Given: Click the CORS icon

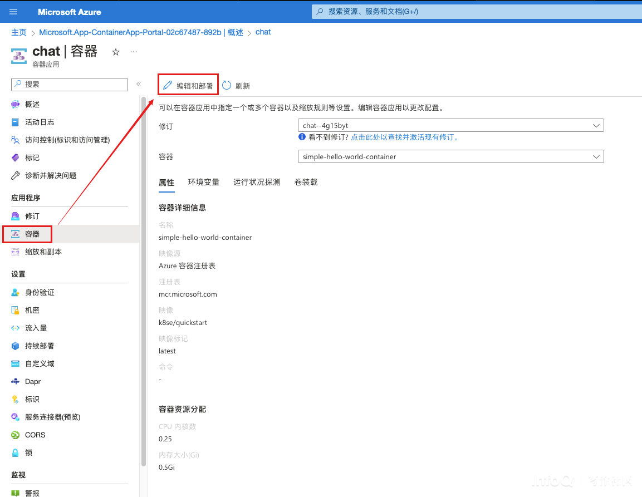Looking at the screenshot, I should coord(15,435).
